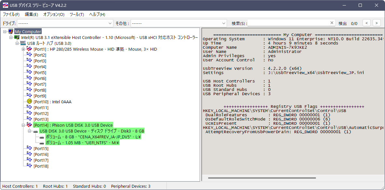Click the app icon in title bar

pos(5,5)
